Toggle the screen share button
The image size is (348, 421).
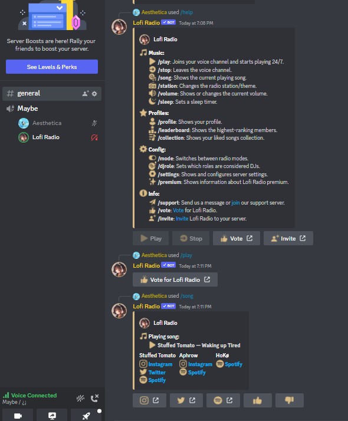(52, 416)
